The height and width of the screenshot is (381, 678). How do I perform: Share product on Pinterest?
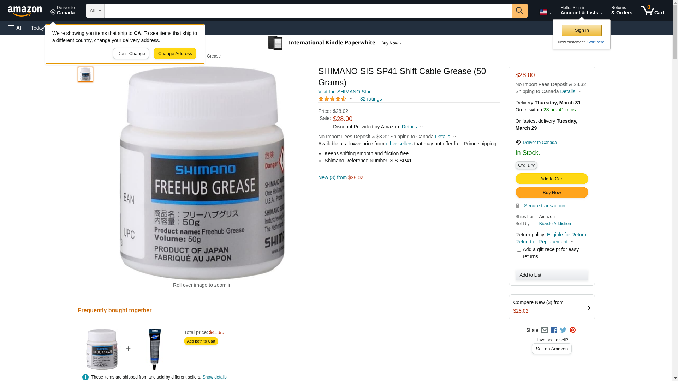coord(572,330)
